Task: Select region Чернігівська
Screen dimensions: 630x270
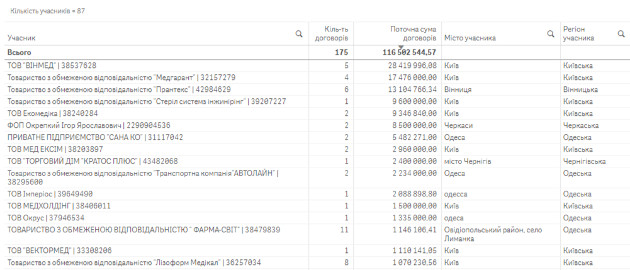Action: pyautogui.click(x=584, y=162)
